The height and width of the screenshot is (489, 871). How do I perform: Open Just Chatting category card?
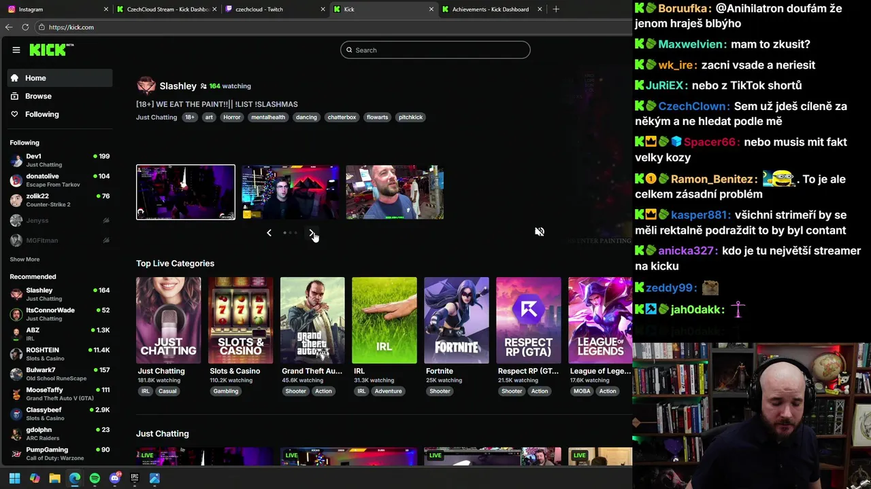pyautogui.click(x=168, y=320)
